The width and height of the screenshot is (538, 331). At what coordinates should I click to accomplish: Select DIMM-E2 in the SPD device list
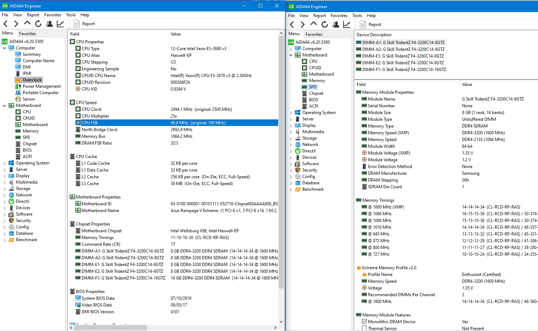point(400,63)
